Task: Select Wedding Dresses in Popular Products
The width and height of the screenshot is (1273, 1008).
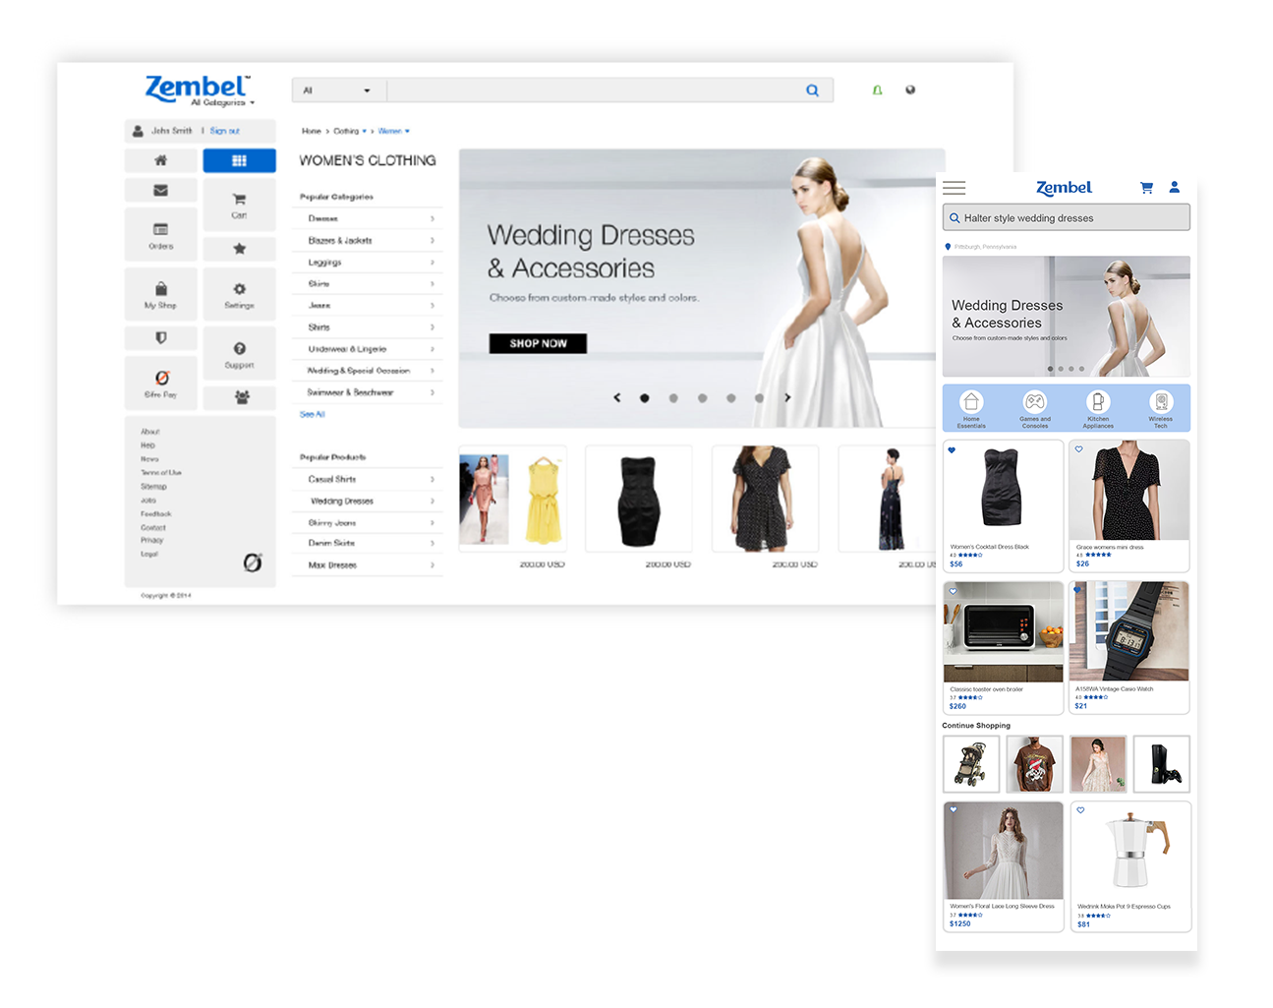Action: [368, 502]
